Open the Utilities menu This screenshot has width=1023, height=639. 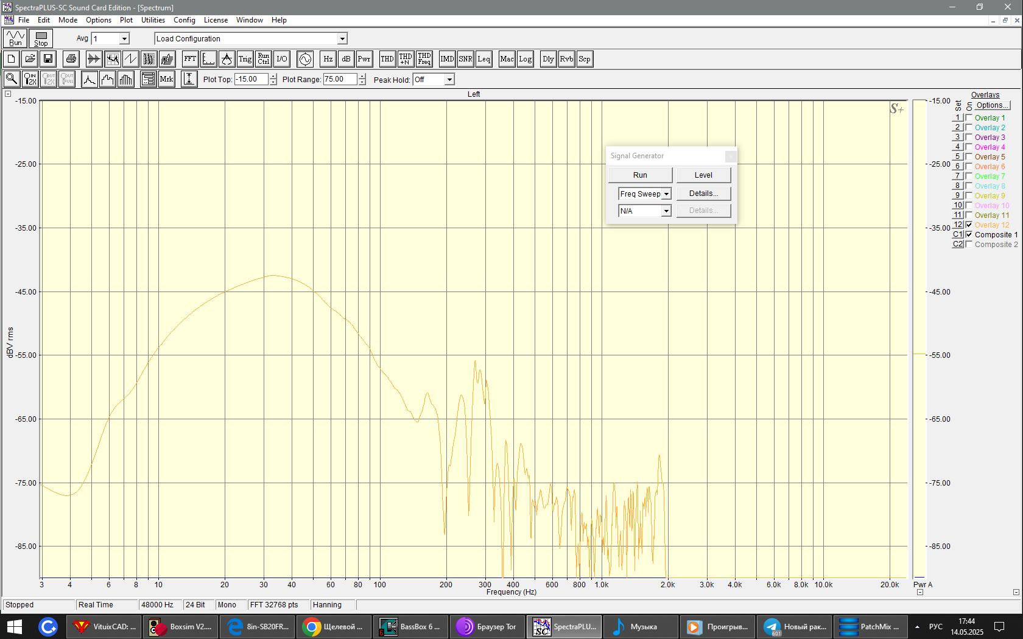pos(153,20)
